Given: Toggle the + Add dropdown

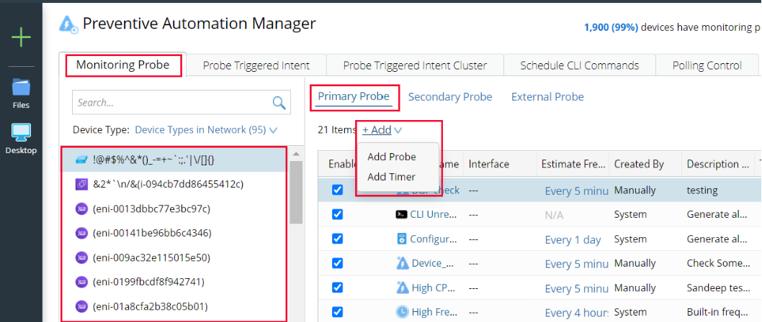Looking at the screenshot, I should point(382,130).
